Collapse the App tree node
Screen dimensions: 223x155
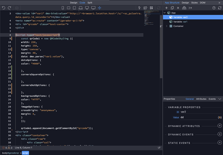(165, 13)
